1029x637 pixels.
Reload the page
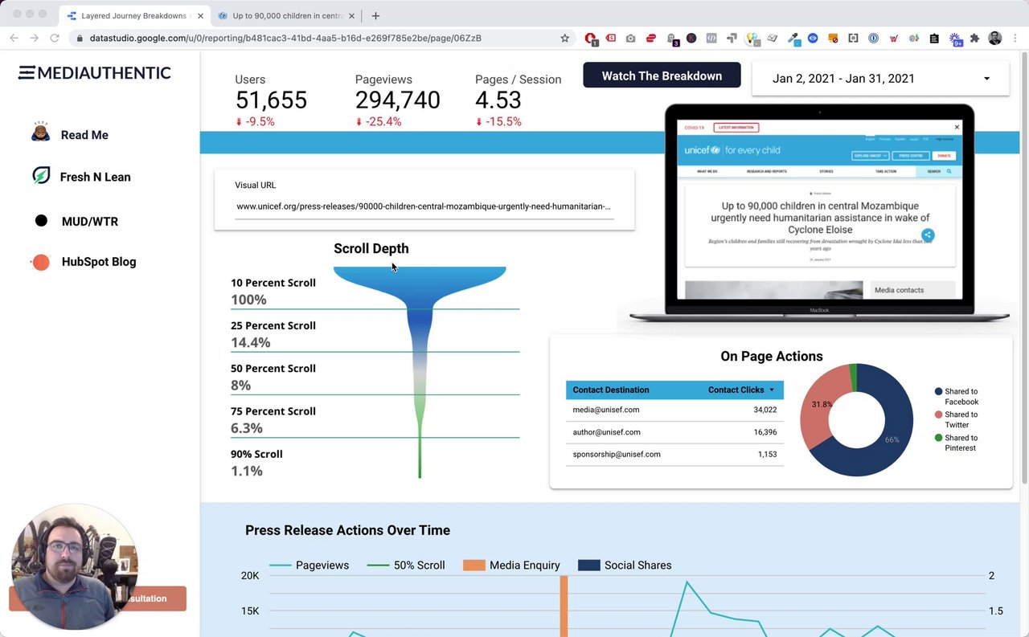[55, 38]
